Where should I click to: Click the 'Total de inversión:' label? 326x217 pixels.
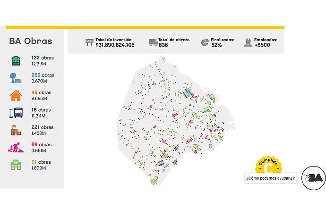[x=114, y=40]
